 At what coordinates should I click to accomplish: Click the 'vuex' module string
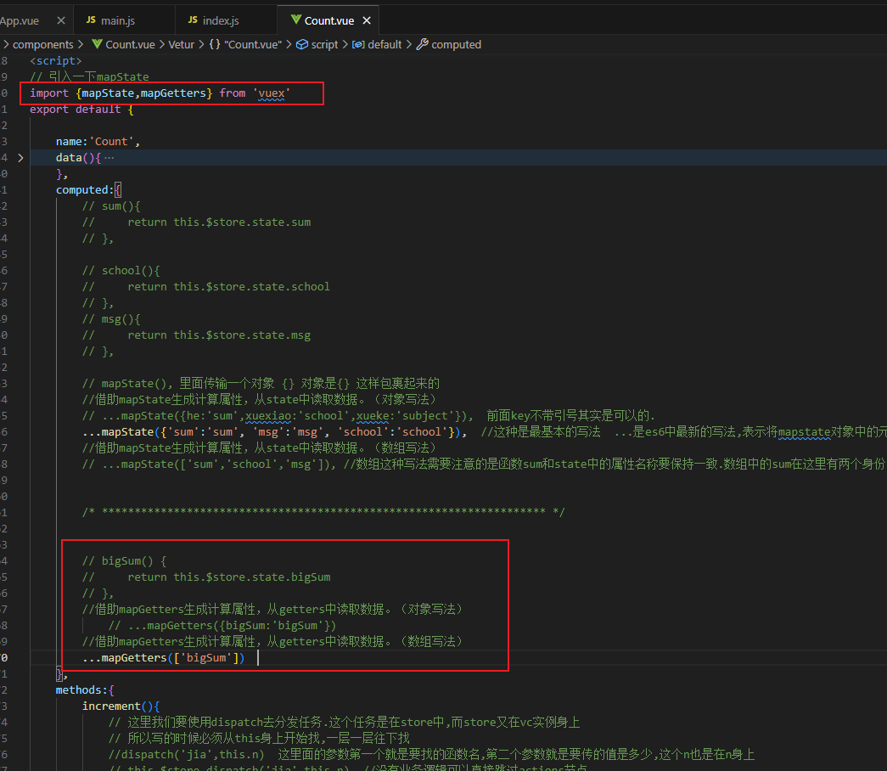click(272, 93)
